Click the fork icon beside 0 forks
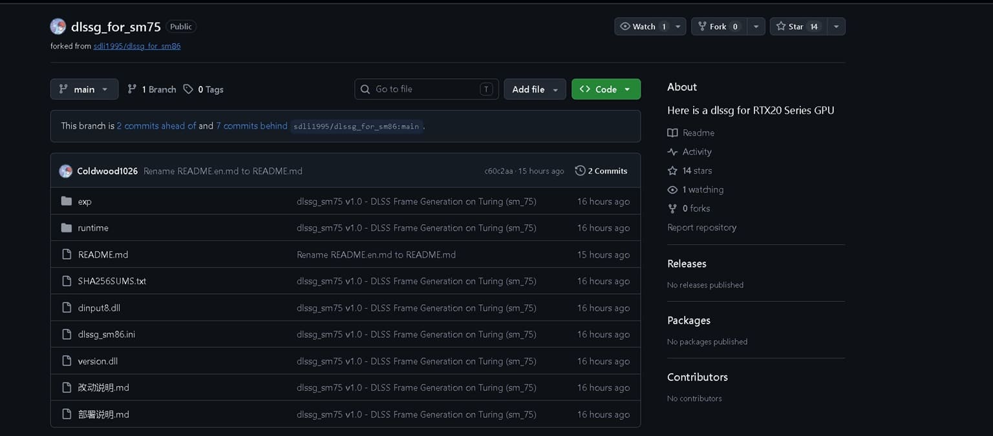Screen dimensions: 993x436 pyautogui.click(x=672, y=209)
